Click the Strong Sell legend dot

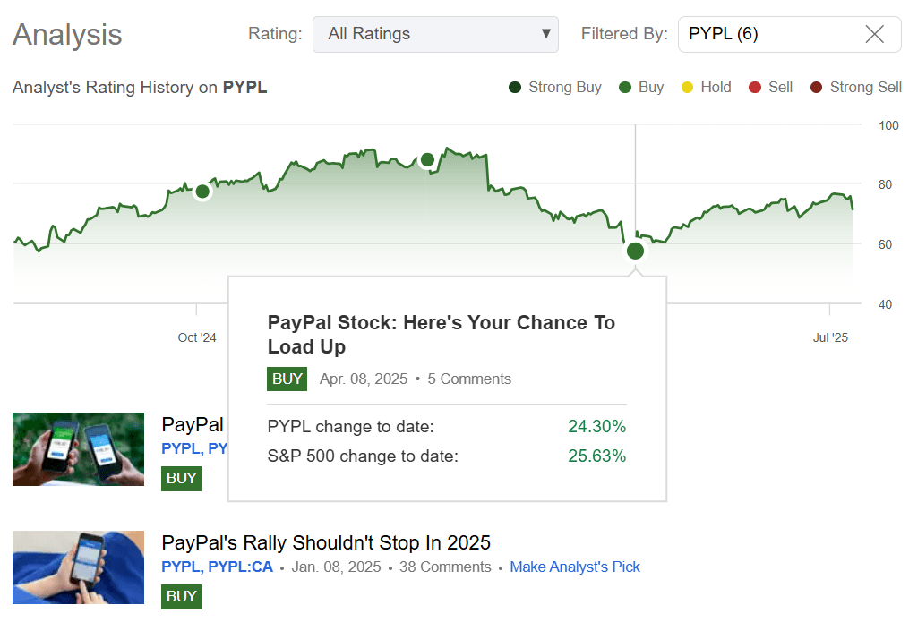coord(817,87)
